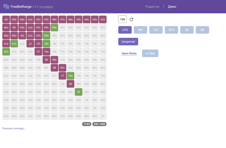
Task: Click the FreeBetRange logo icon
Action: point(6,6)
